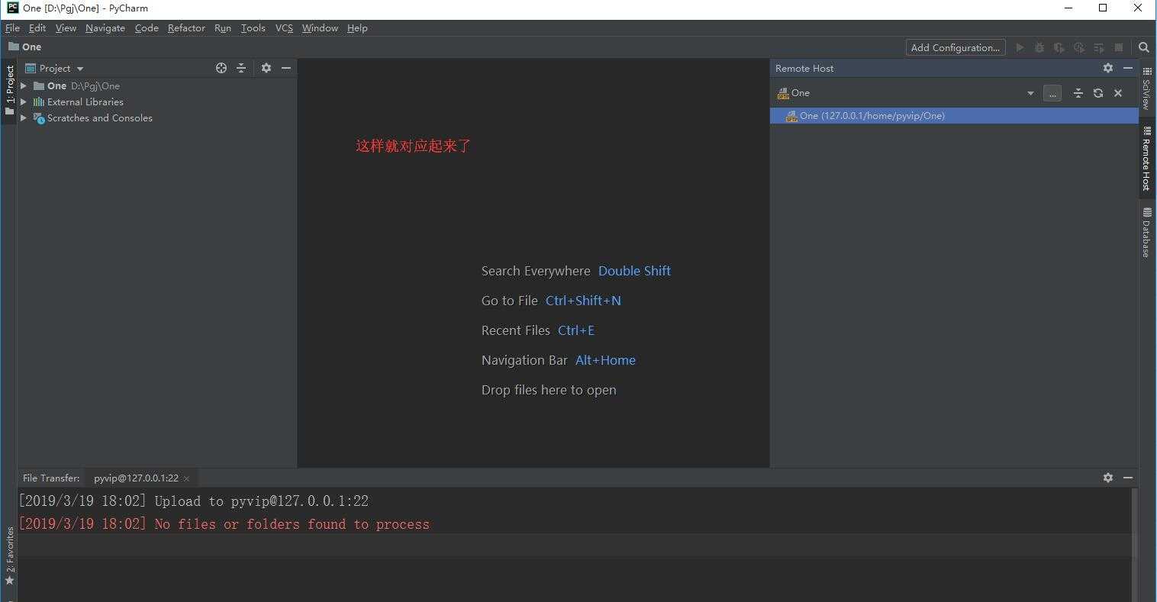
Task: Click the Profile toolbar icon
Action: [1079, 47]
